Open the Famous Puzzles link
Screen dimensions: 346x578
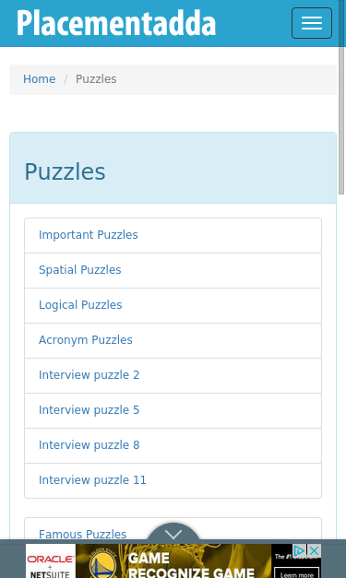[83, 534]
